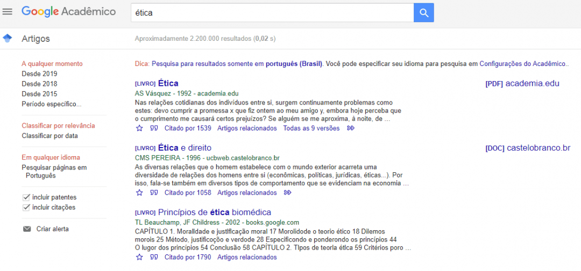Open 'Citado por 1539' link
Image resolution: width=581 pixels, height=271 pixels.
[x=188, y=128]
